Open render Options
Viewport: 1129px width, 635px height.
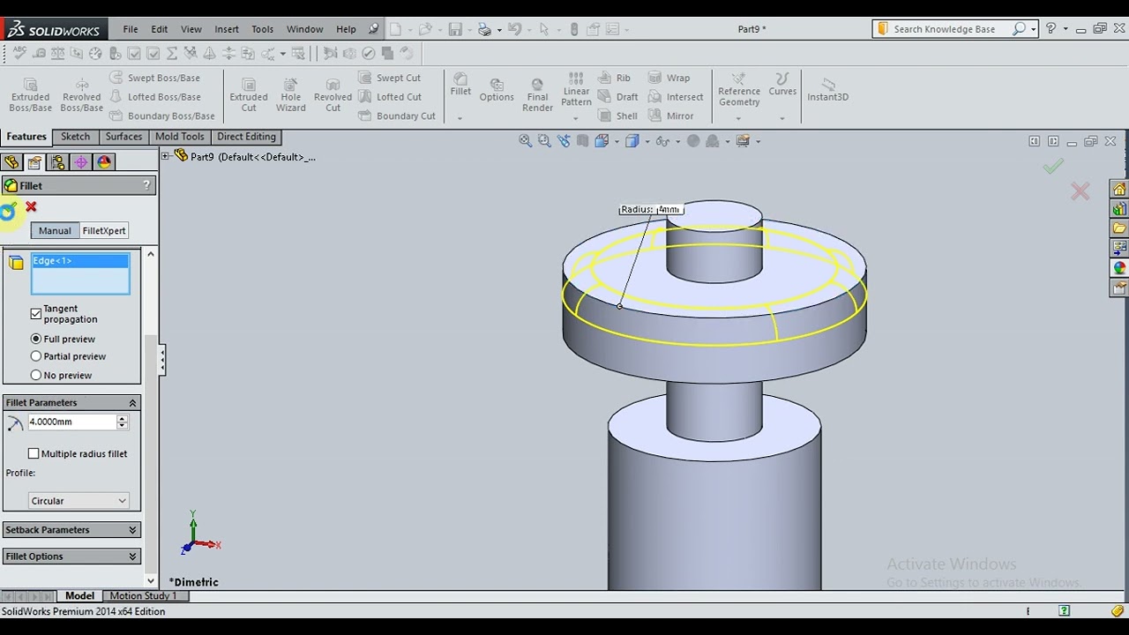pos(497,90)
